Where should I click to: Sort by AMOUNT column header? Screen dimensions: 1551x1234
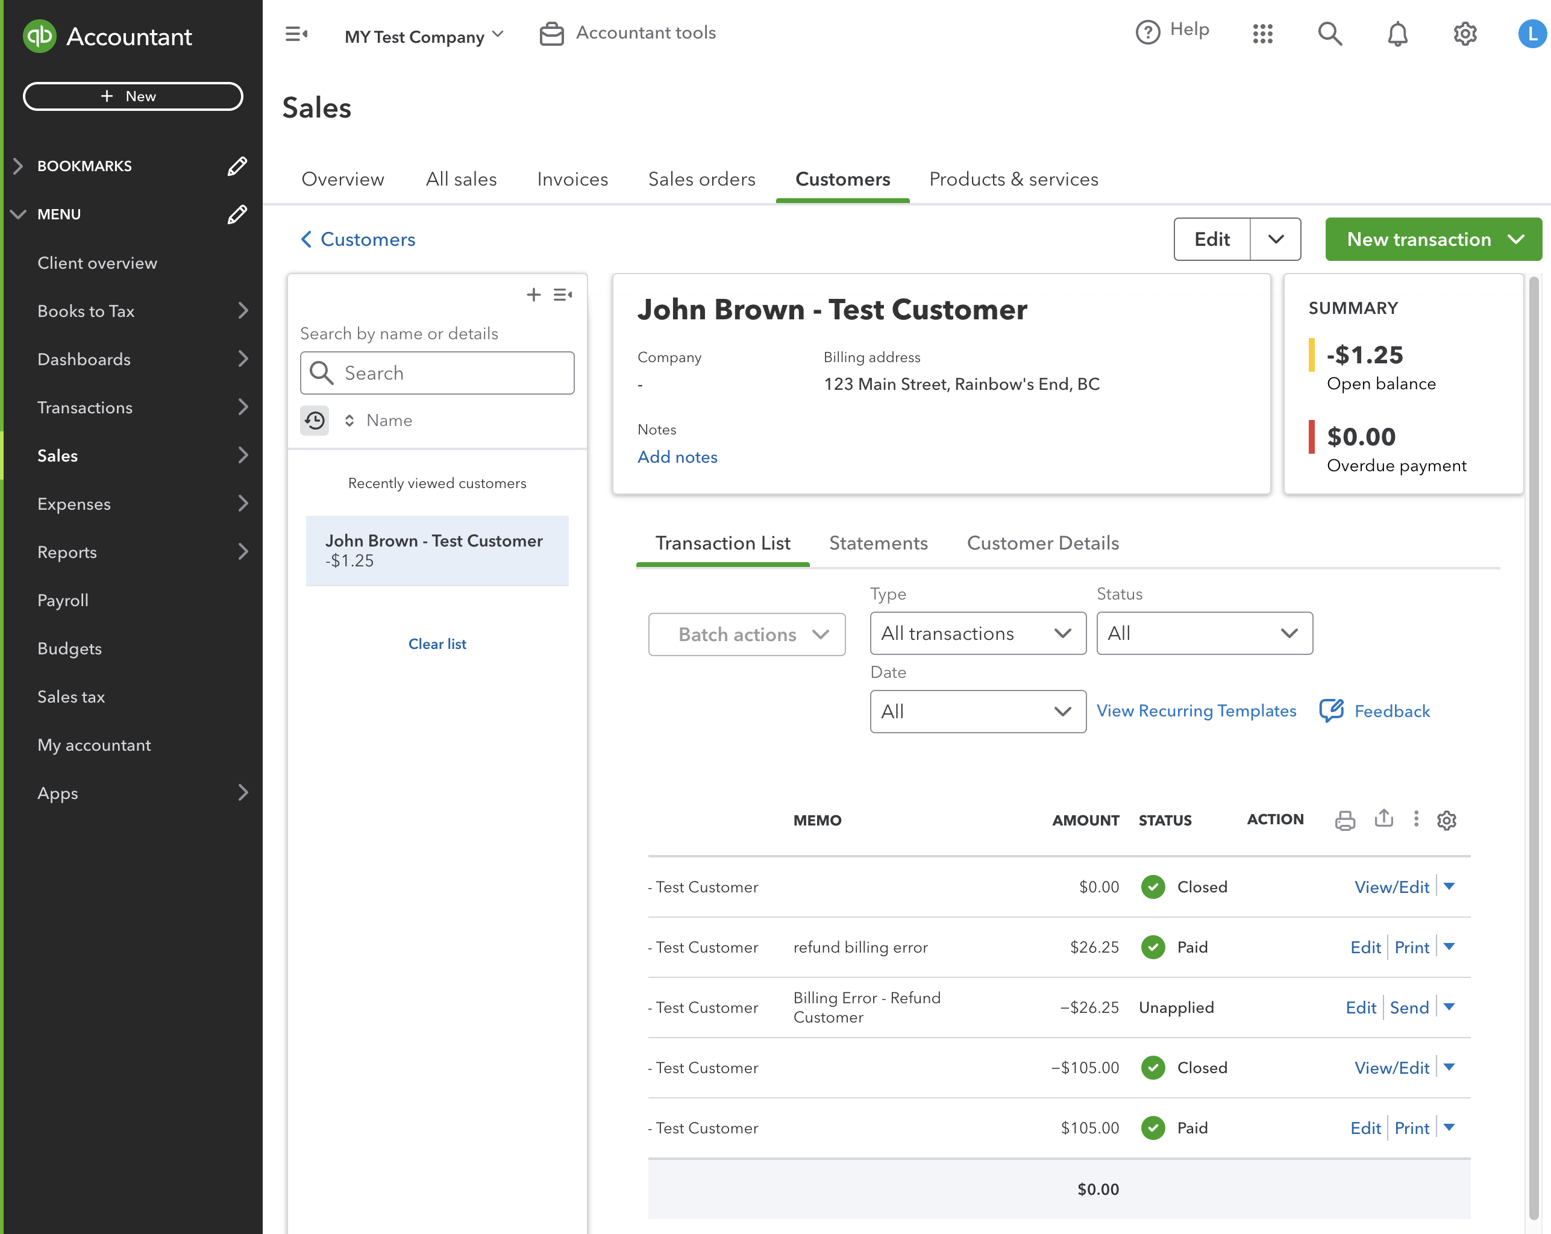[x=1086, y=820]
